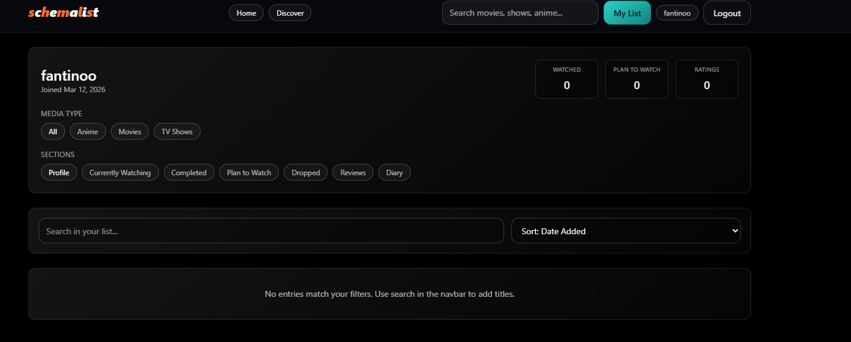
Task: Filter media type by TV Shows
Action: pos(177,131)
